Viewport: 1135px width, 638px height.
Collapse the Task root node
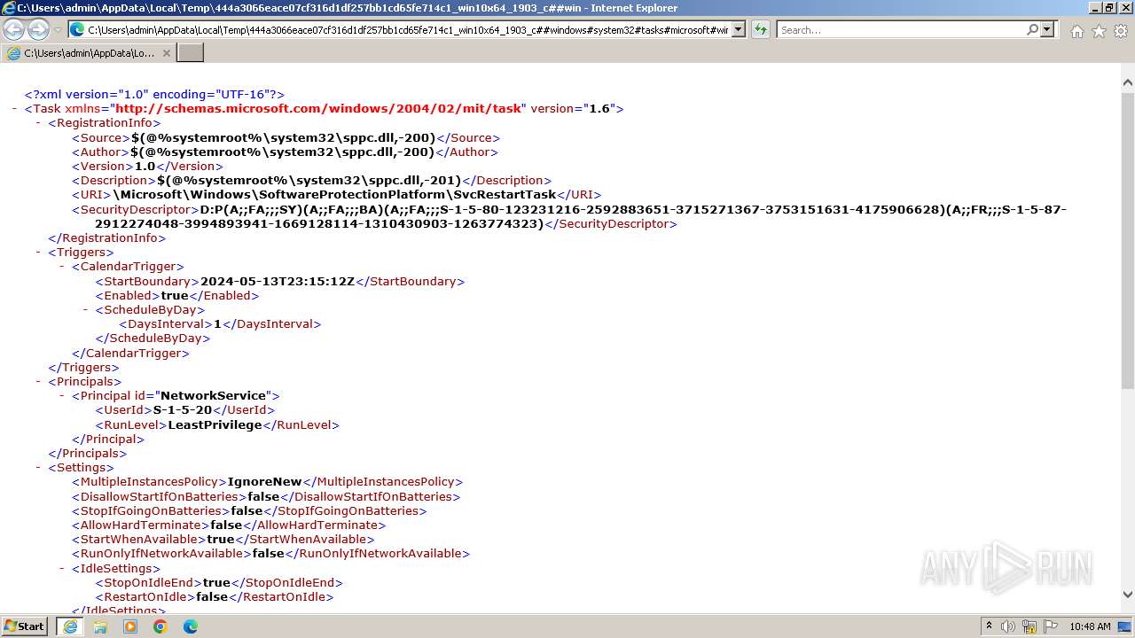click(15, 109)
